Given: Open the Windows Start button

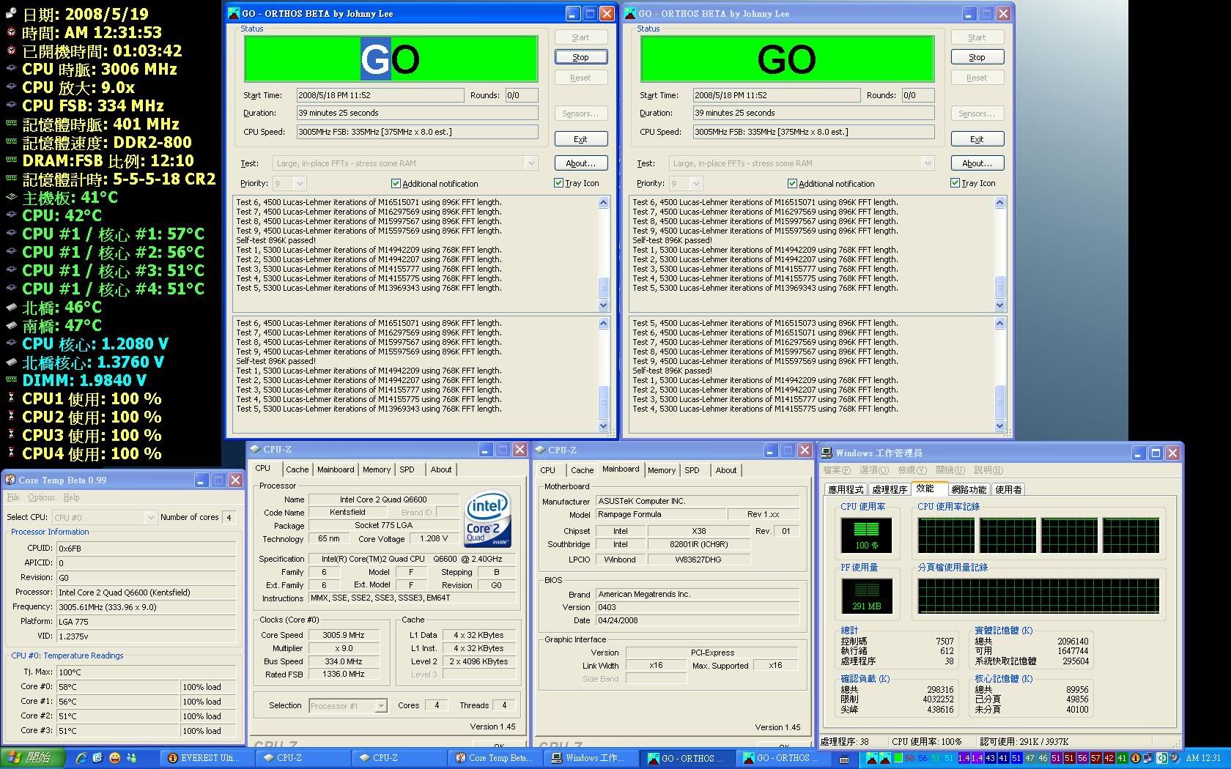Looking at the screenshot, I should point(32,758).
